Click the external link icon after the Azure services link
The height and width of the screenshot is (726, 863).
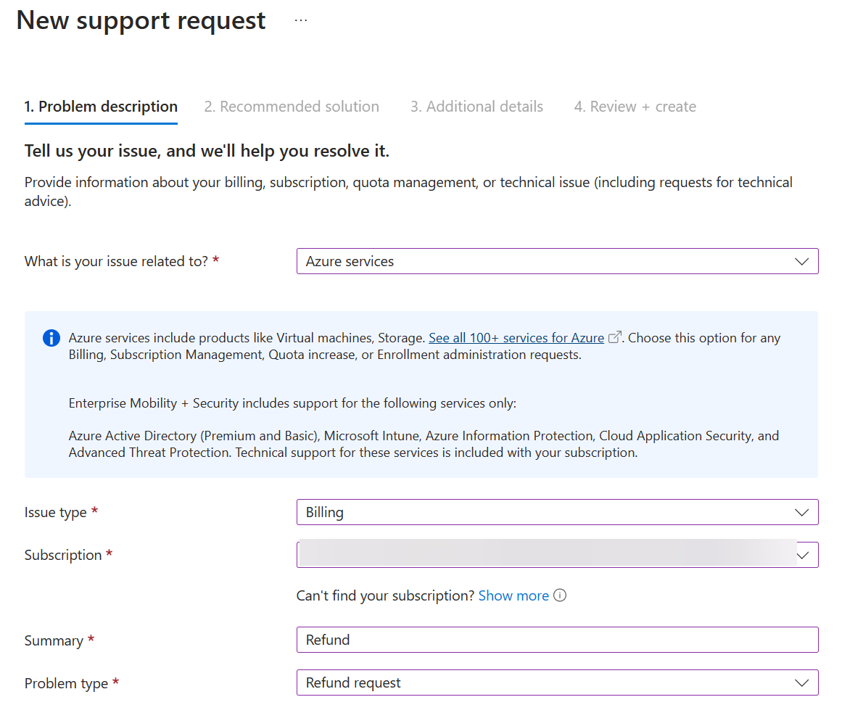click(x=614, y=337)
